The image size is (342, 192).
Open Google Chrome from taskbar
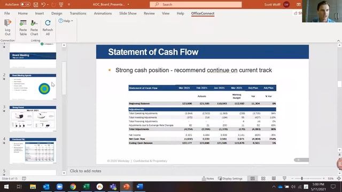(73, 187)
